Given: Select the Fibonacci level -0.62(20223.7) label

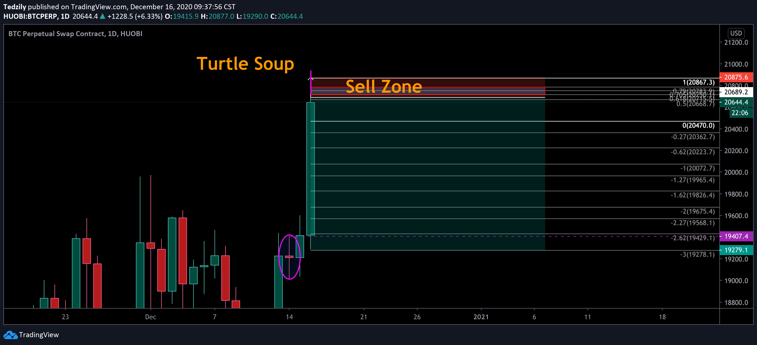Looking at the screenshot, I should [693, 152].
